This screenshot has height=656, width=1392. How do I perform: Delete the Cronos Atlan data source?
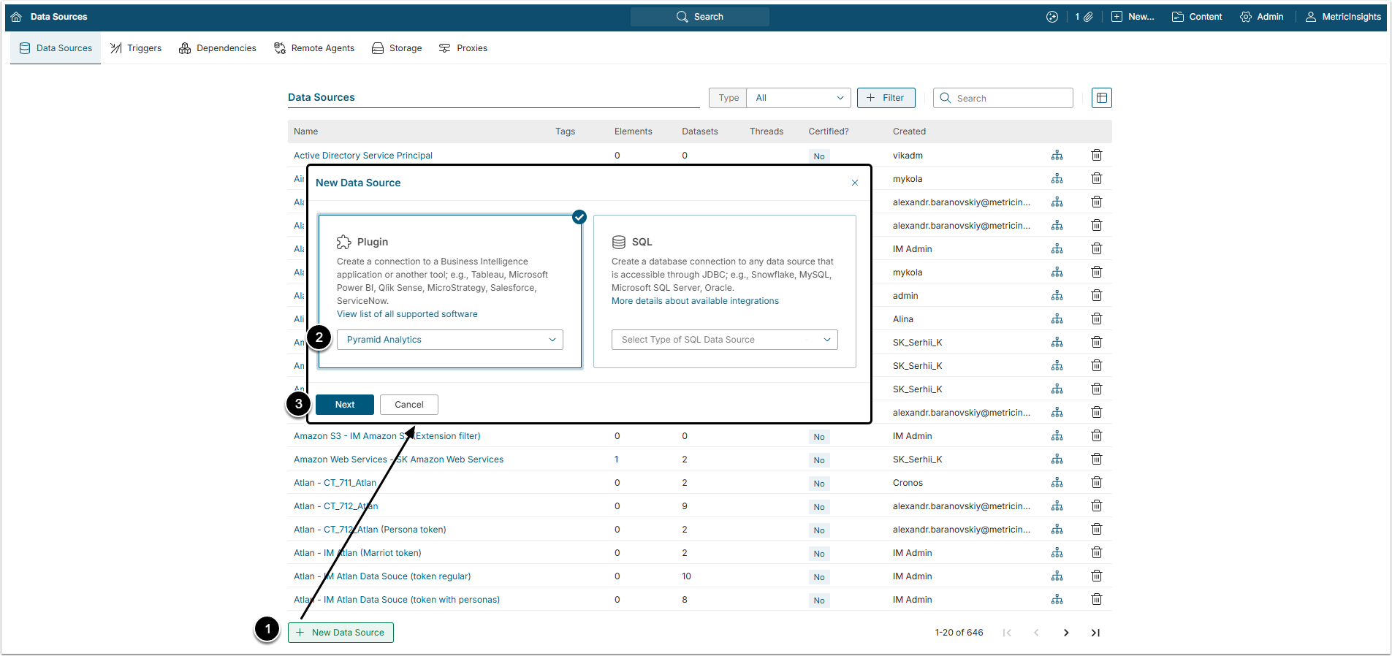(1096, 482)
